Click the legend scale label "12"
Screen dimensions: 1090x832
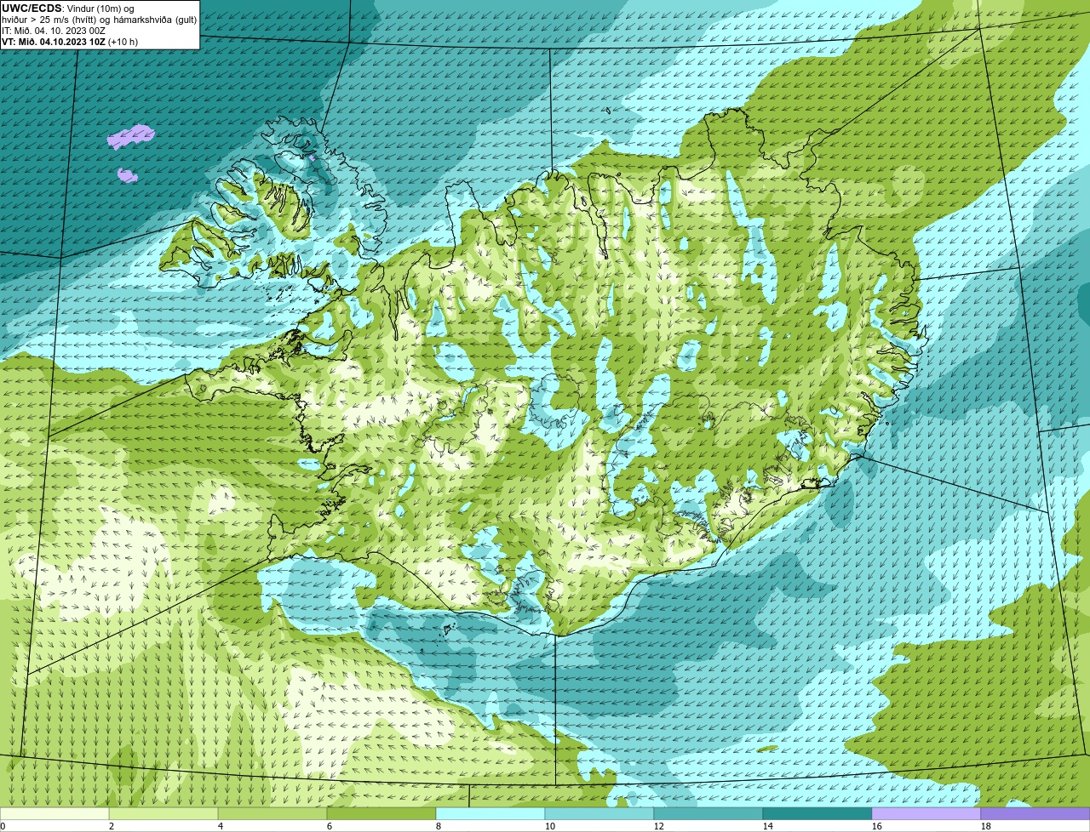[659, 826]
